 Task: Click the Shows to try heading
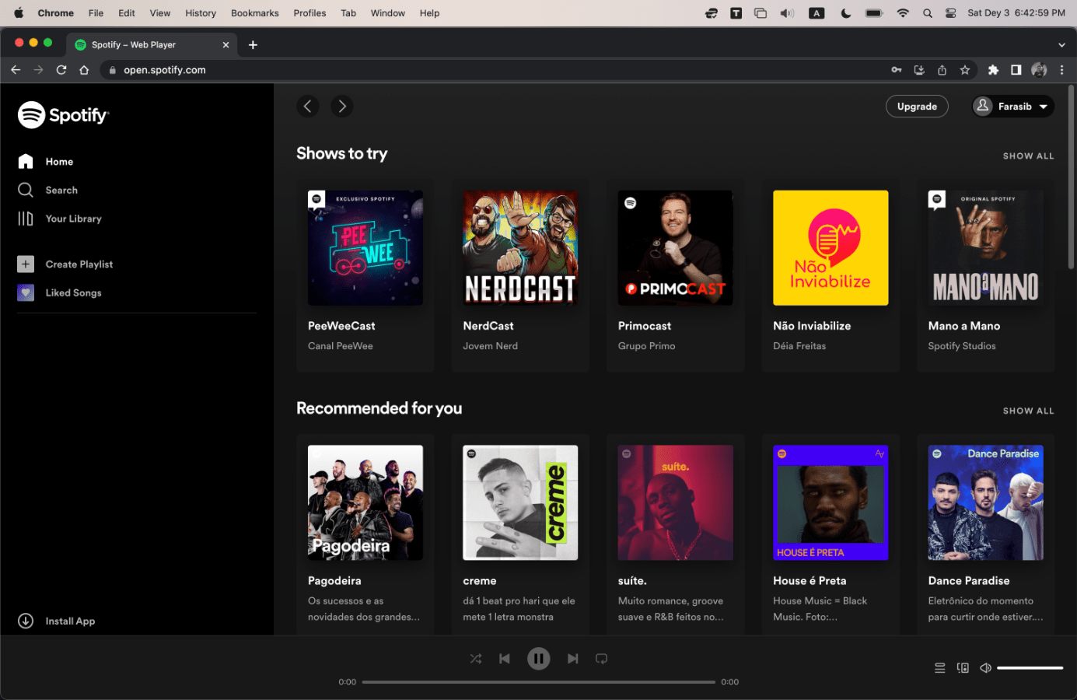tap(342, 153)
